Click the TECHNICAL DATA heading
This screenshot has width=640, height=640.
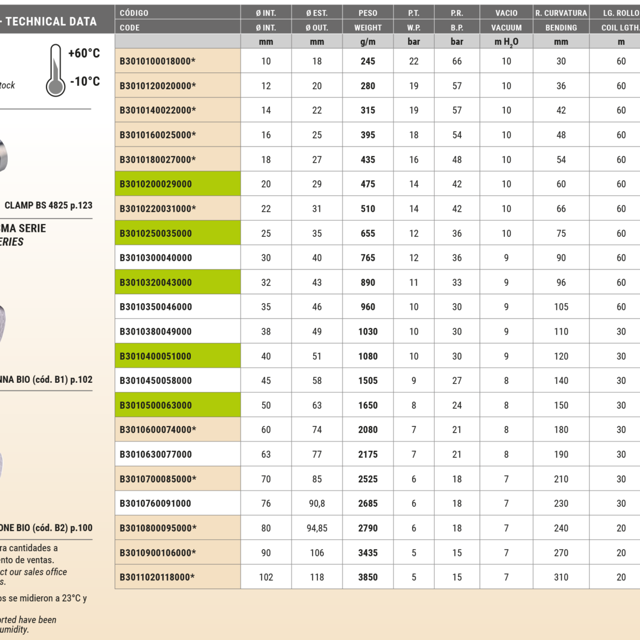(51, 22)
